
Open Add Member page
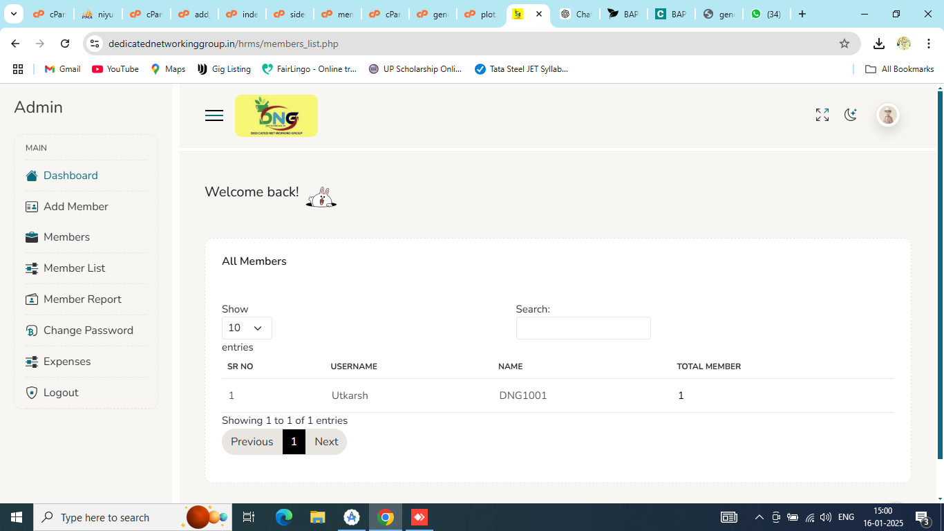[x=75, y=207]
